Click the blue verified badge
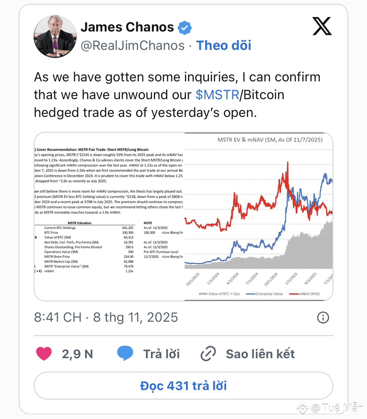367x419 pixels. tap(185, 28)
